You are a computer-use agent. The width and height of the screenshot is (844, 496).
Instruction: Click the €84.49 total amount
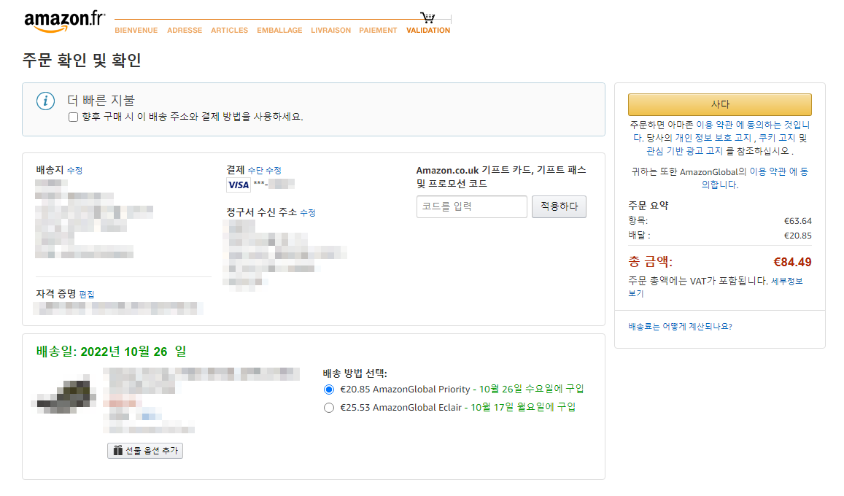click(x=792, y=263)
